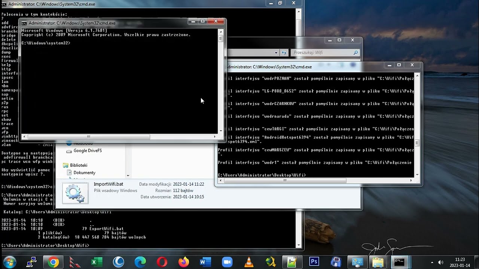Switch to Windows Explorer on the taskbar
Screen dimensions: 479x269
point(378,262)
